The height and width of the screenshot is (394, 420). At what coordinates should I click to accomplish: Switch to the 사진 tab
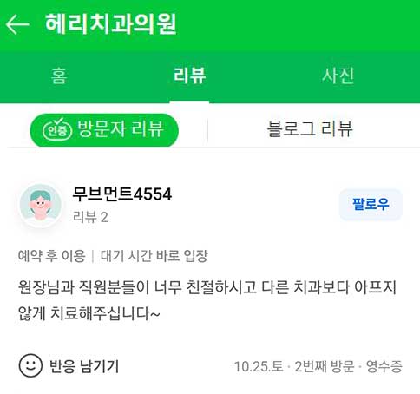[338, 76]
